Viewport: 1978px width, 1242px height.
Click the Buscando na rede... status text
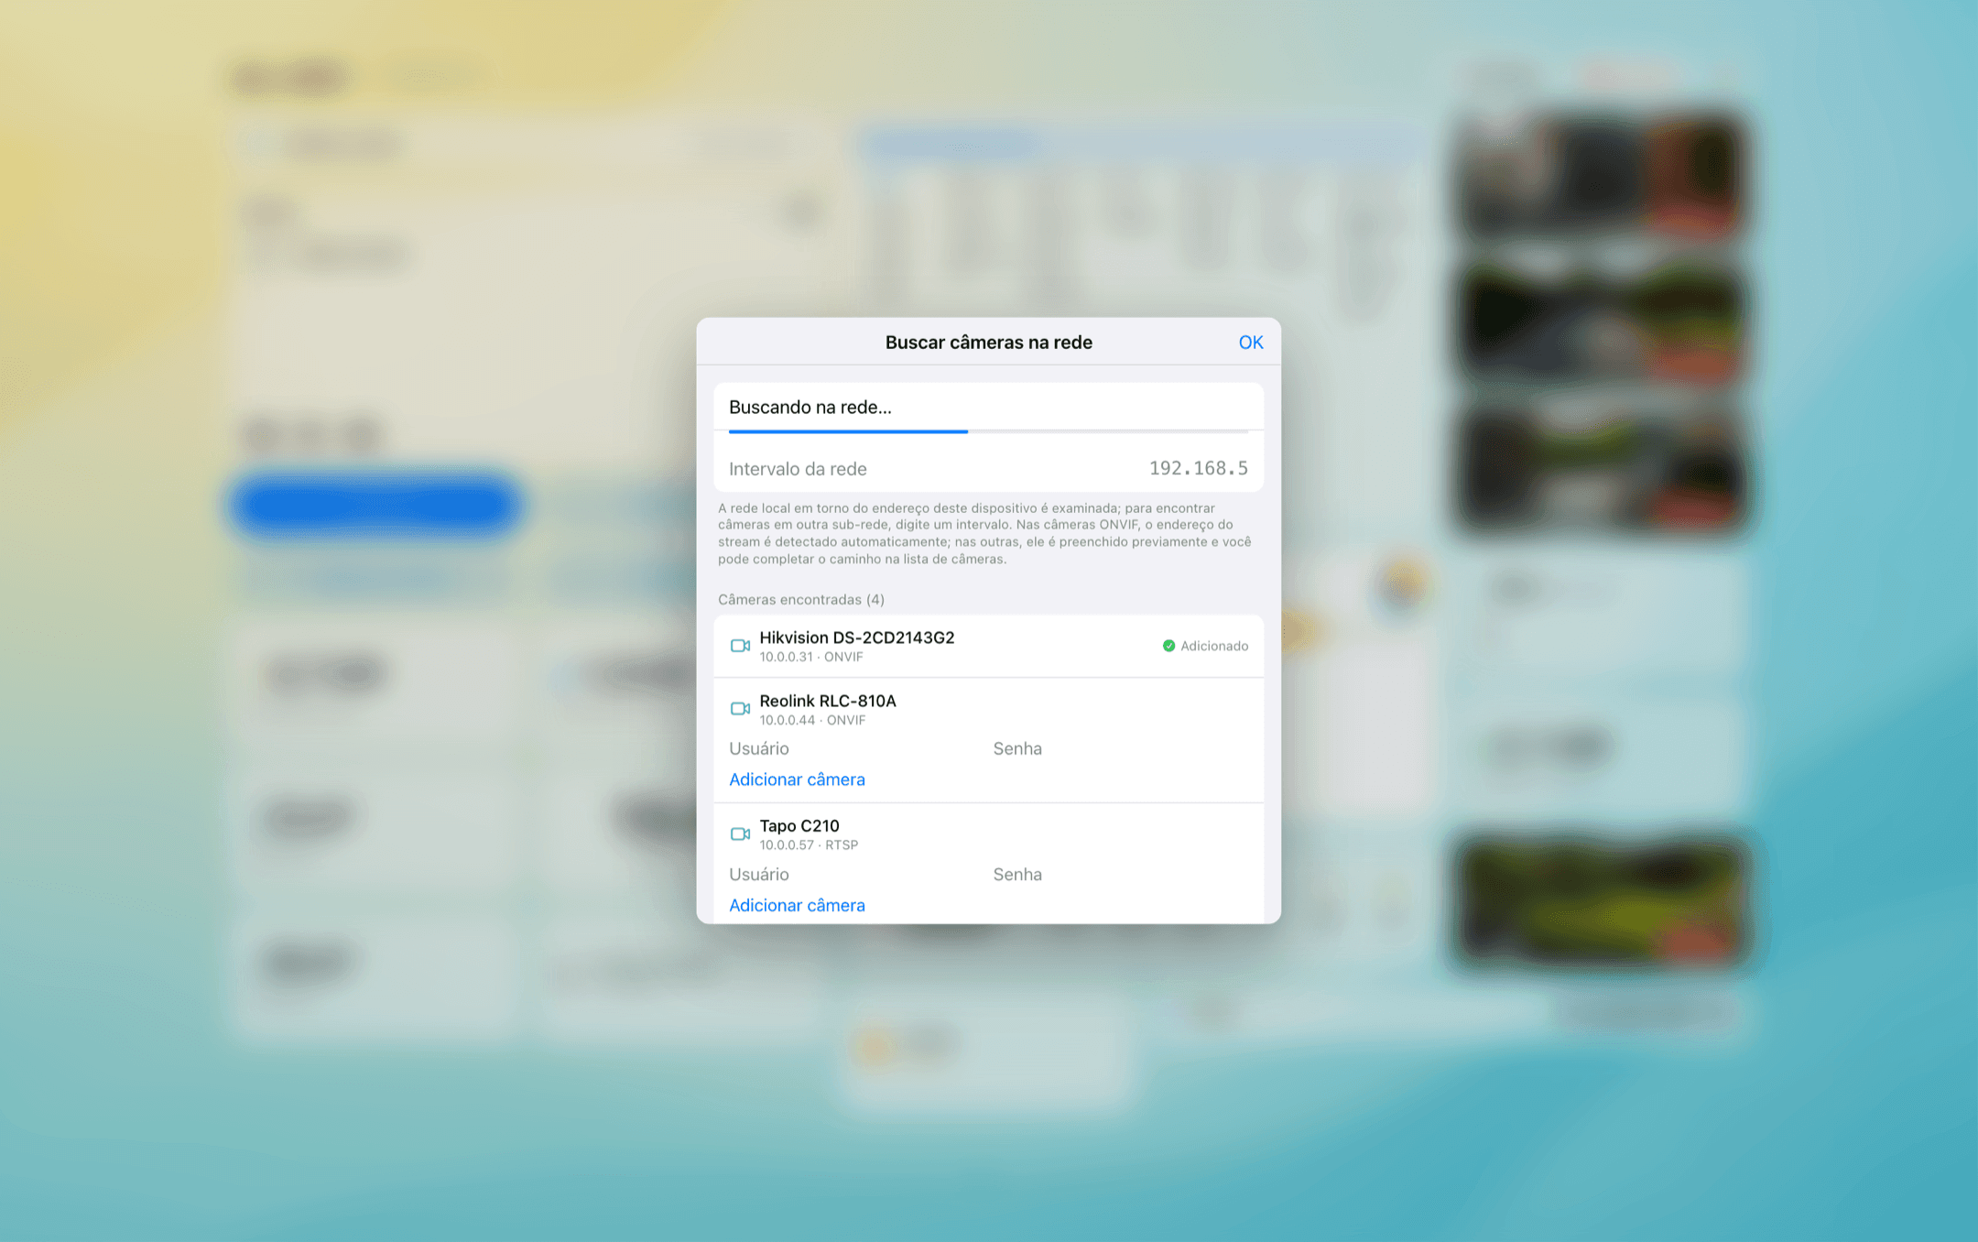(810, 408)
